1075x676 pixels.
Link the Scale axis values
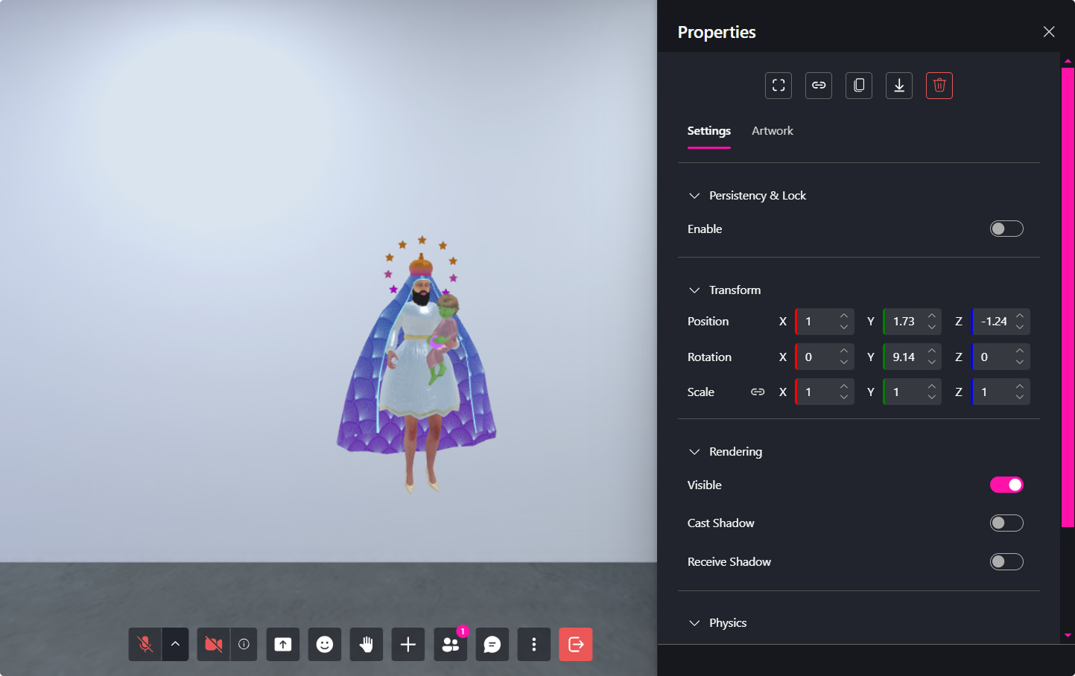pos(757,391)
